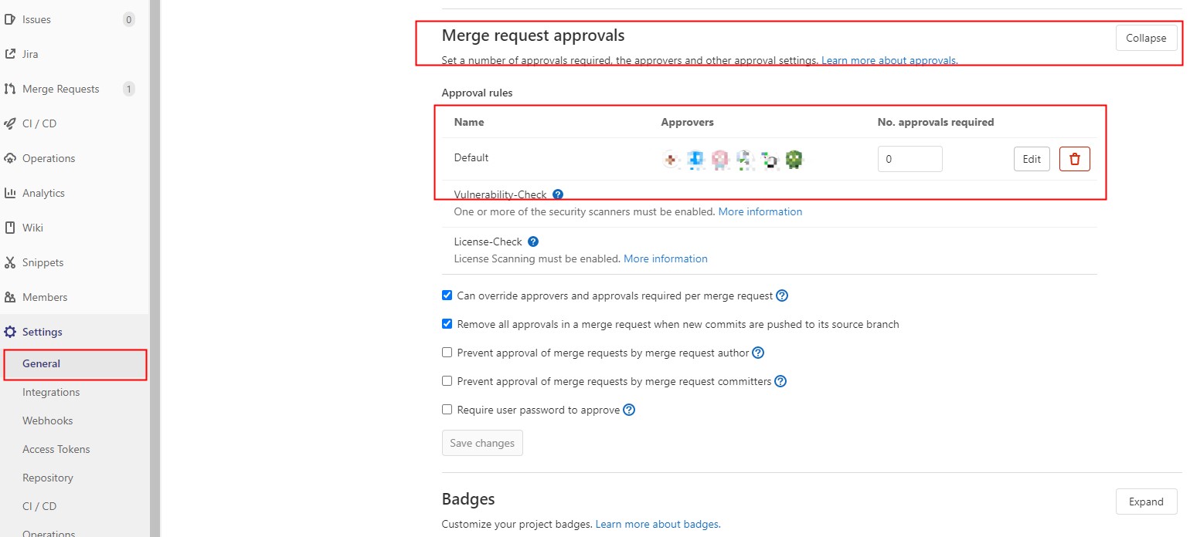
Task: Click the Jira external link icon
Action: [10, 54]
